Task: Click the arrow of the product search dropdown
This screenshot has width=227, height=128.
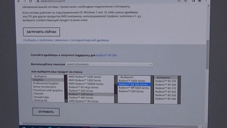Action: [151, 64]
